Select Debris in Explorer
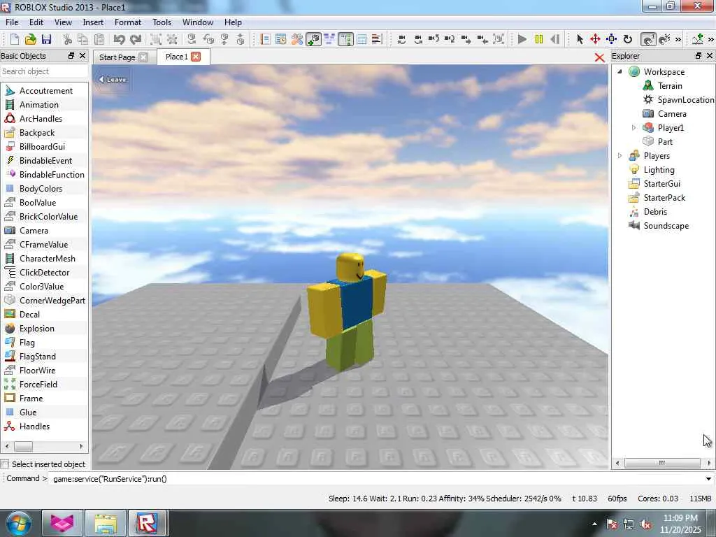The width and height of the screenshot is (716, 537). [x=655, y=211]
